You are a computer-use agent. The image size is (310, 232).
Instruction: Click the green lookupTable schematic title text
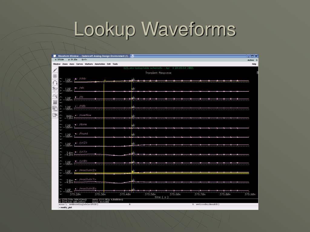click(x=158, y=68)
